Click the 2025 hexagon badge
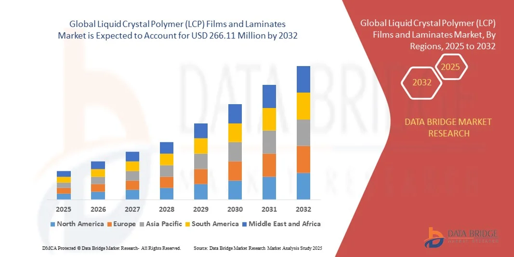Viewport: 514px width, 257px height. (x=450, y=67)
